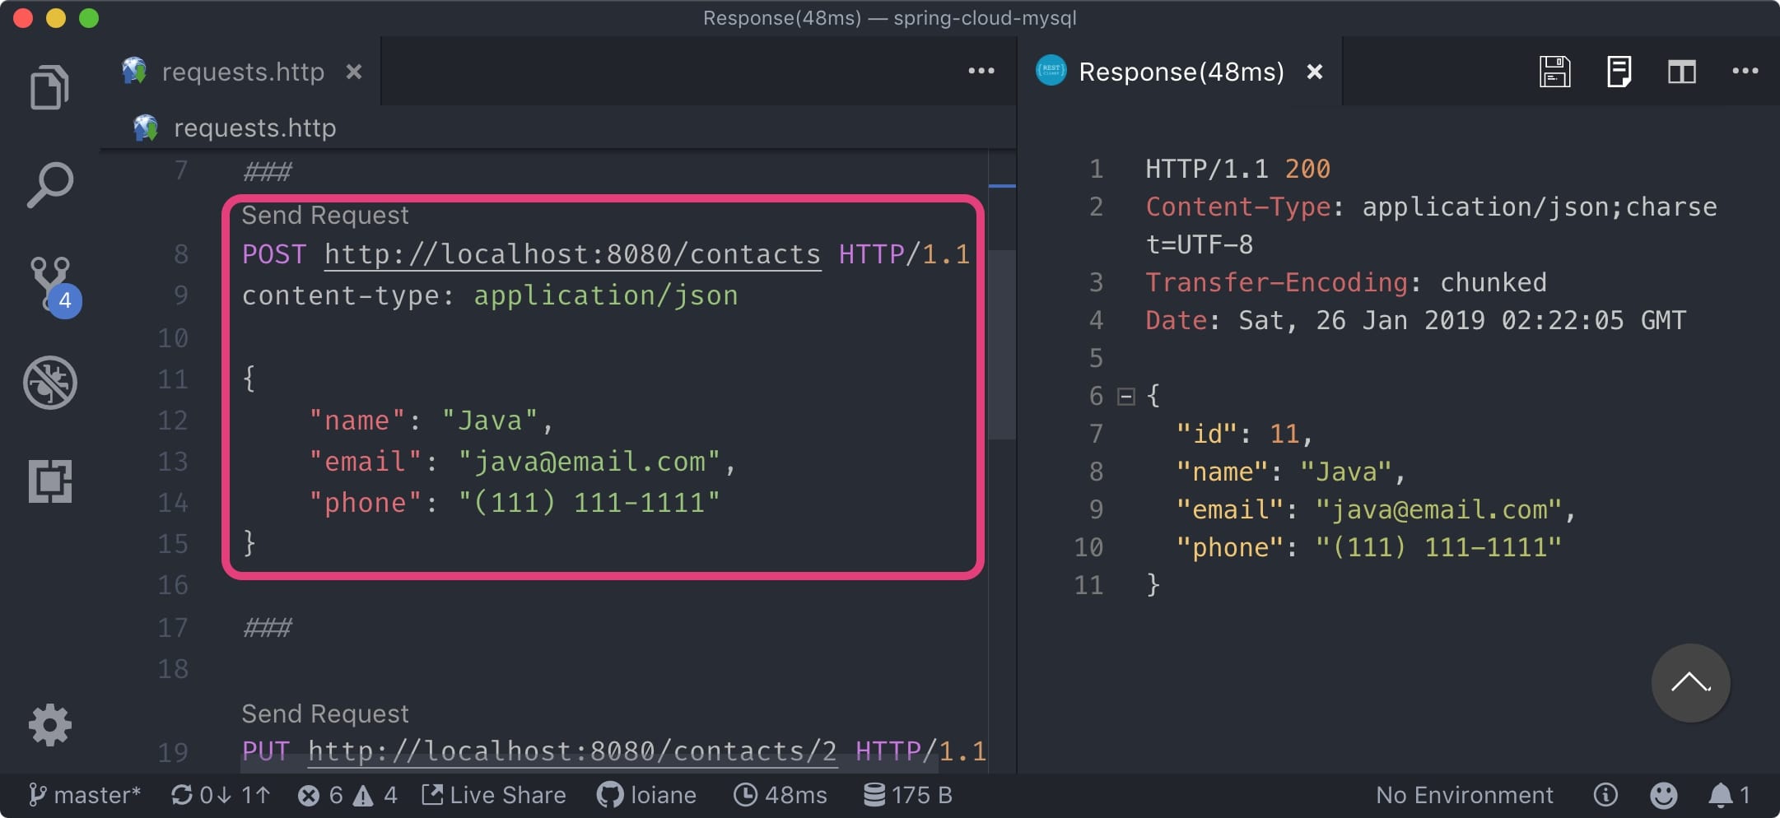Click the sync changes 0↓ 1↑ indicator
This screenshot has width=1780, height=818.
pyautogui.click(x=219, y=794)
